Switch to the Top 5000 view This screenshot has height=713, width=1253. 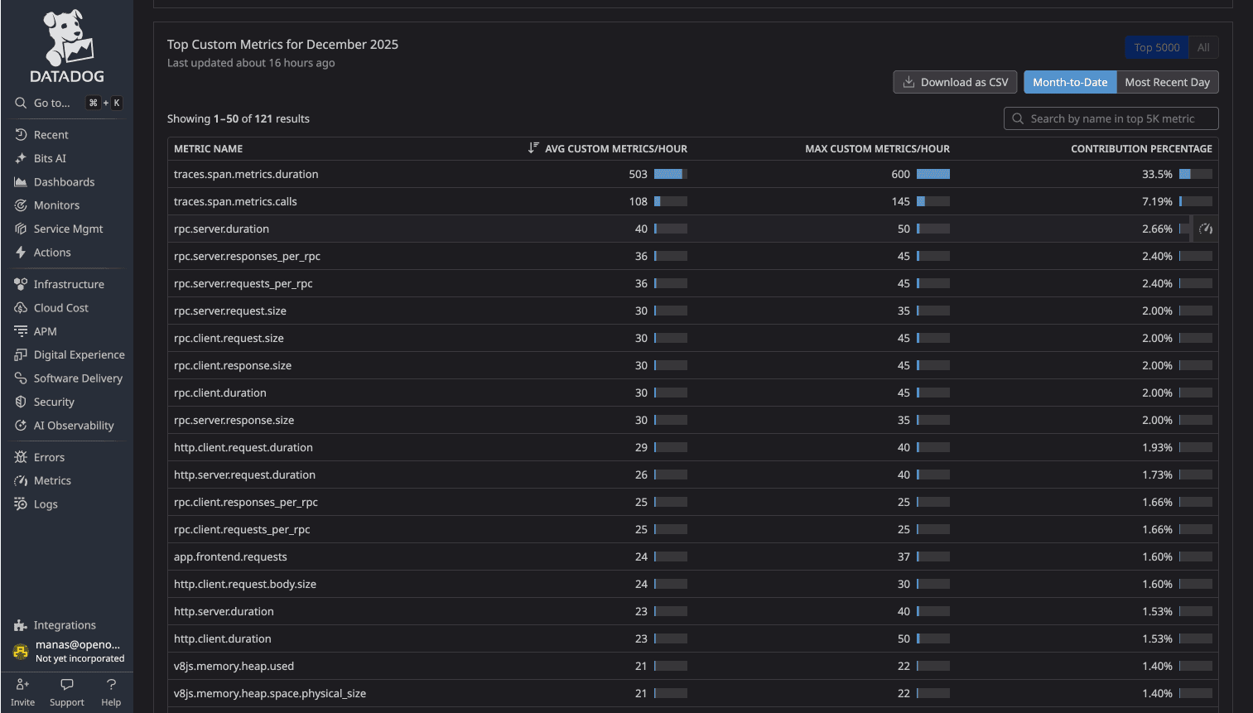(x=1156, y=47)
